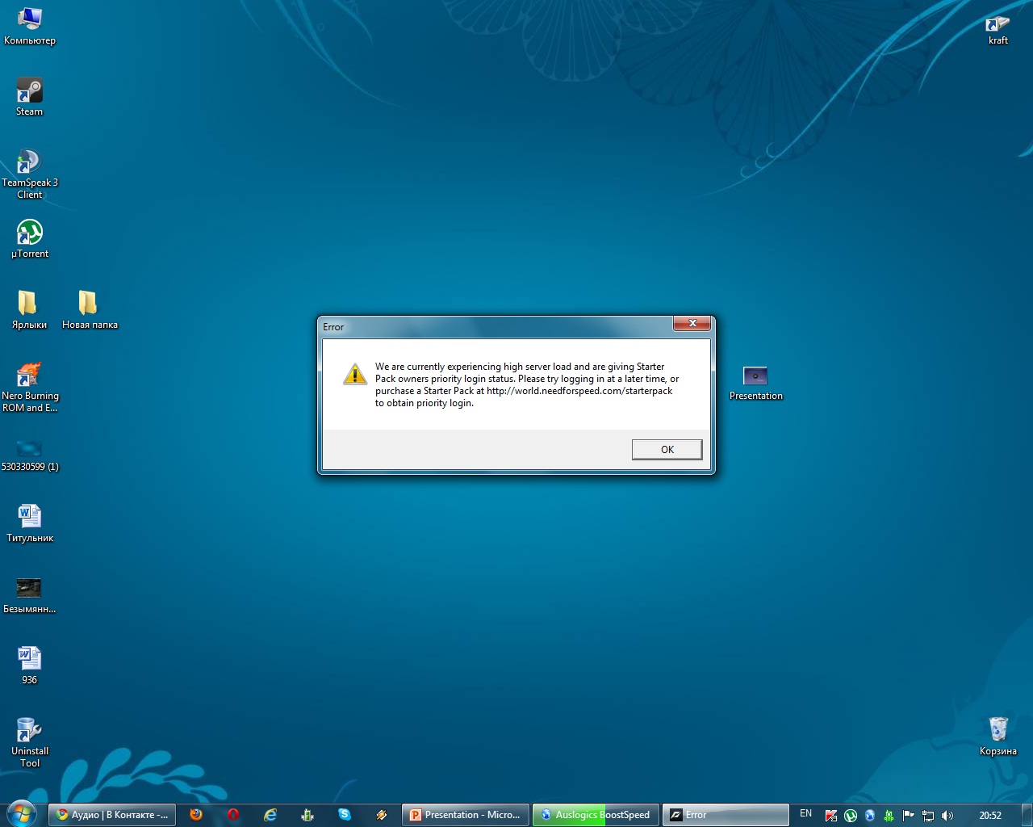This screenshot has width=1033, height=827.
Task: Select the 530330599 (1) desktop file
Action: pos(30,454)
